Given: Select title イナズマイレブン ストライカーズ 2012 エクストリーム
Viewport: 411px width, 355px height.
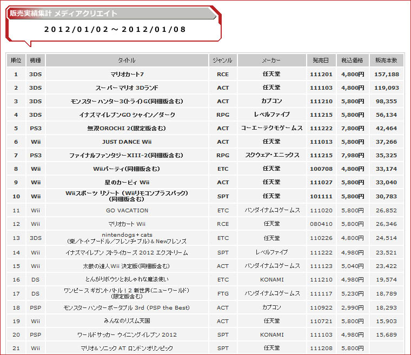Looking at the screenshot, I should 127,252.
